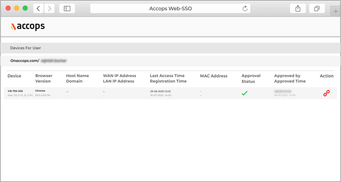Show all tabs overview button
This screenshot has width=341, height=182.
click(317, 9)
